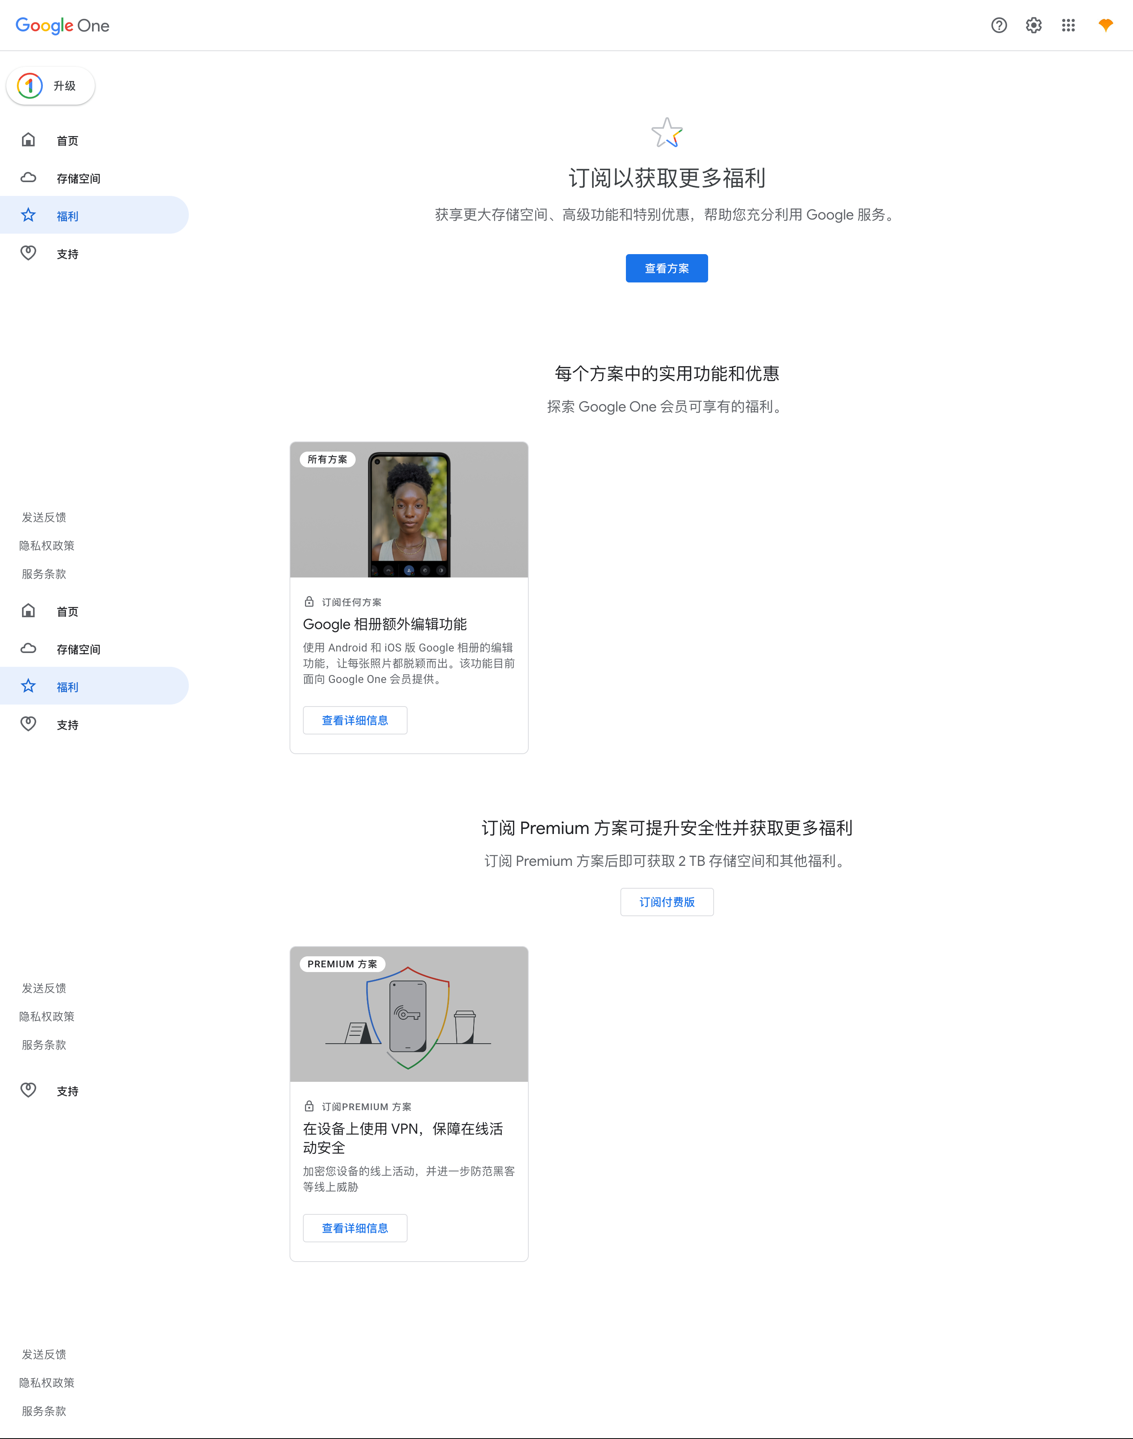This screenshot has width=1133, height=1439.
Task: Click the 所有方案 badge
Action: pos(328,459)
